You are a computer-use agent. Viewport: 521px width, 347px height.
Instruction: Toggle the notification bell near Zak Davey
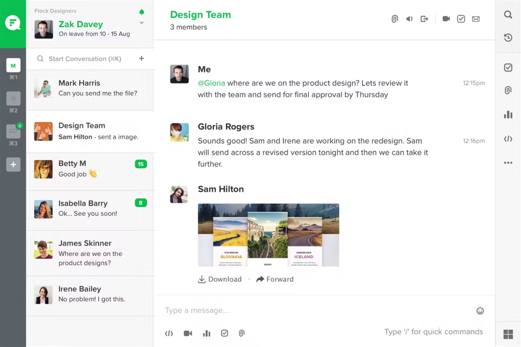(142, 12)
